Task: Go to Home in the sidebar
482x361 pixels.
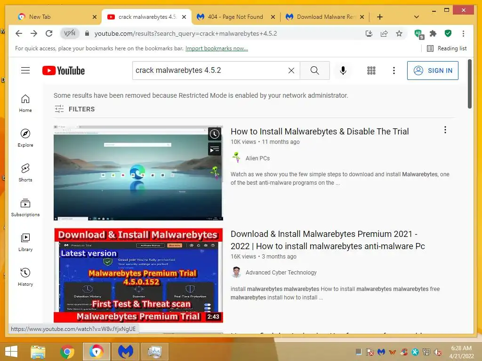Action: pyautogui.click(x=25, y=103)
